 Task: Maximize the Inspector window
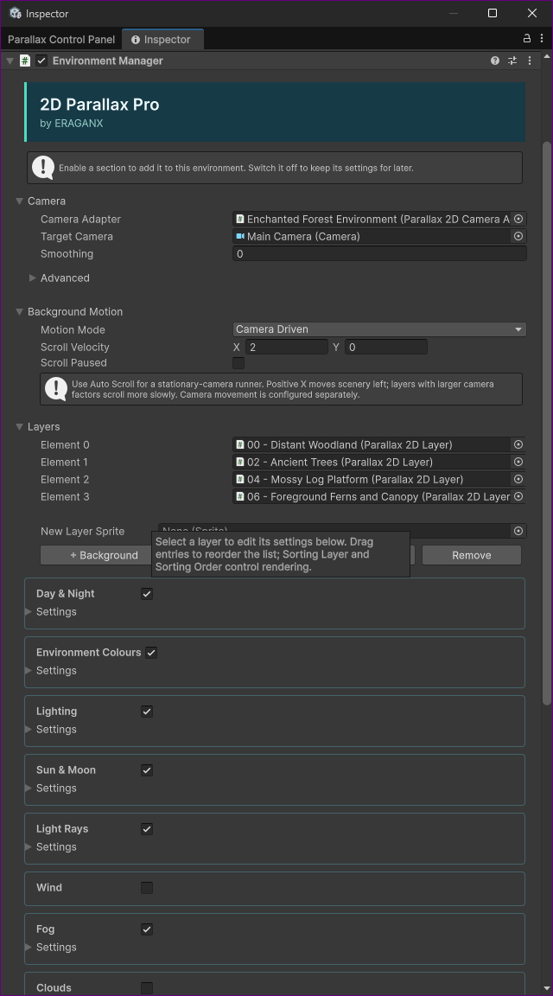(x=492, y=13)
